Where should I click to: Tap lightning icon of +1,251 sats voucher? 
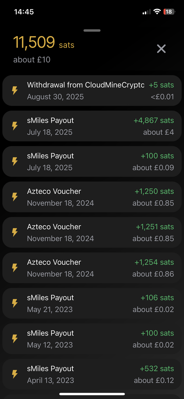coord(14,232)
